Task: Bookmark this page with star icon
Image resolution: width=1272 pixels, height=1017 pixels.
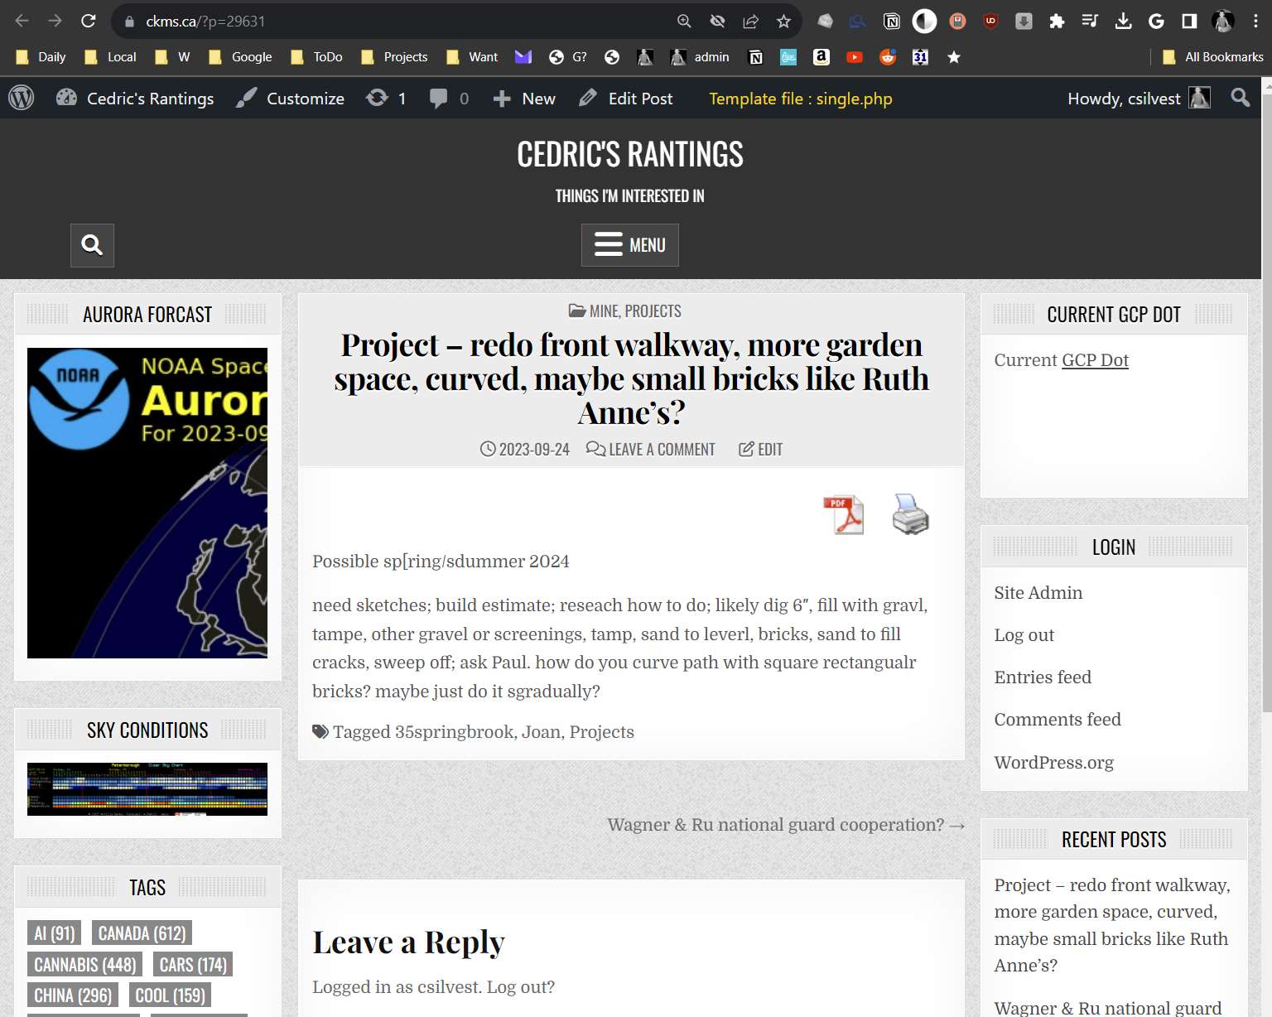Action: click(x=783, y=22)
